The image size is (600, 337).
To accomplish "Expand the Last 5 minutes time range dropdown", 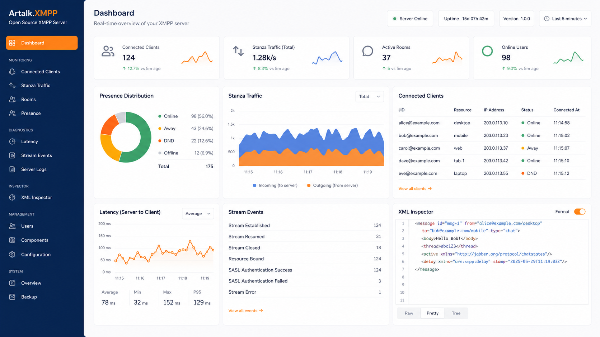I will 565,19.
